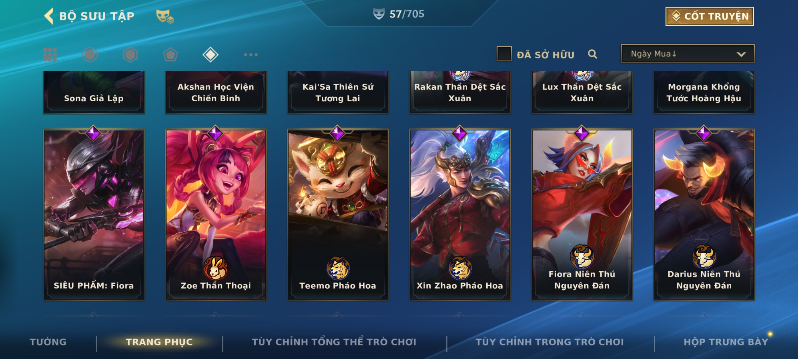Open Tùy Chỉnh Trong Trò Chơi tab
Viewport: 798px width, 359px height.
point(550,342)
